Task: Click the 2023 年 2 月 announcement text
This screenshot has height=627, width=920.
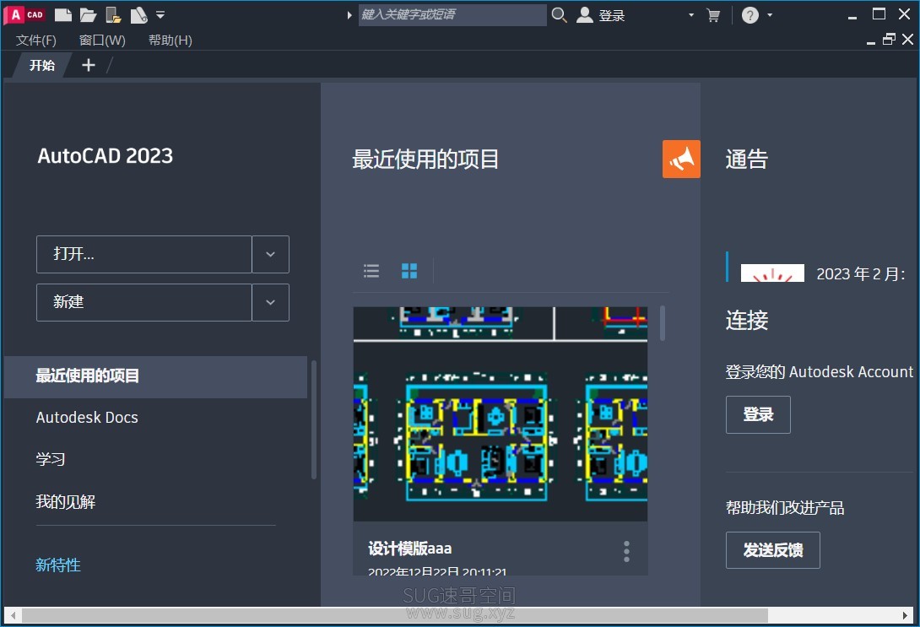Action: [x=861, y=274]
